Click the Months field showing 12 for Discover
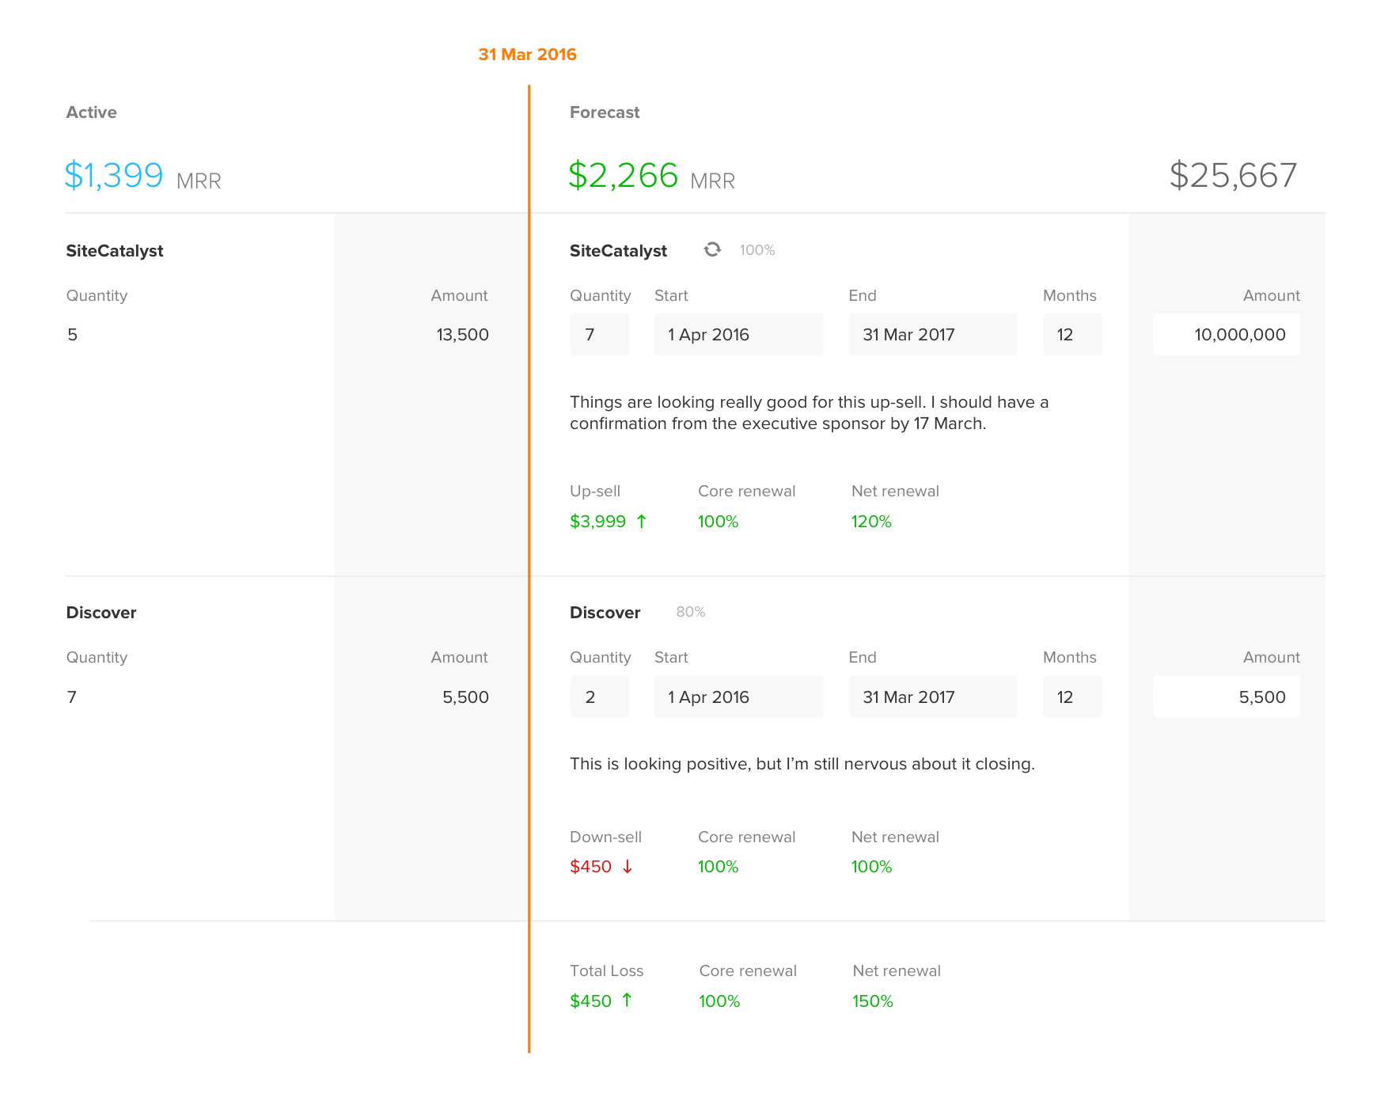 pos(1072,697)
